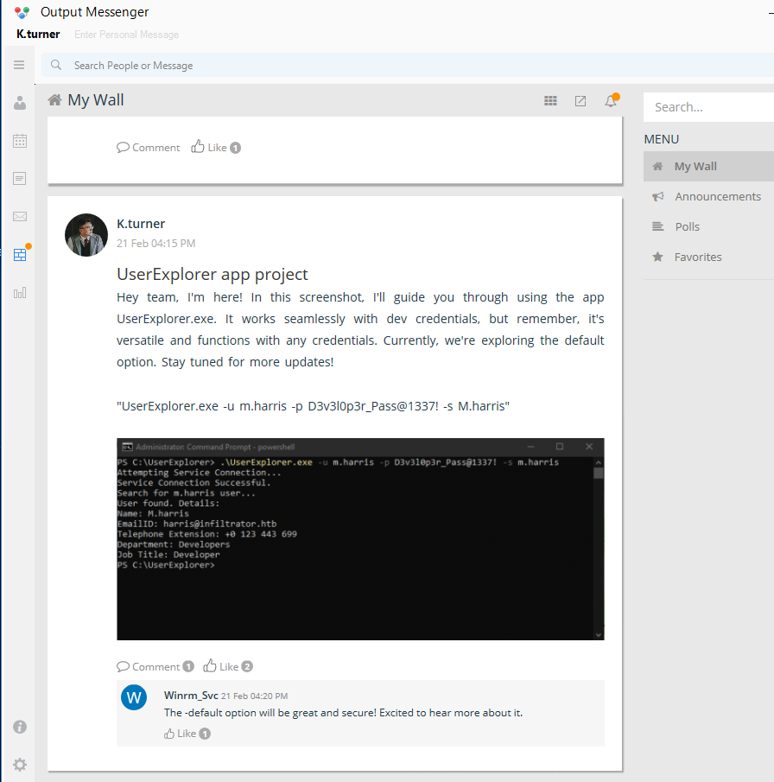
Task: Click the info icon in sidebar
Action: pos(20,727)
